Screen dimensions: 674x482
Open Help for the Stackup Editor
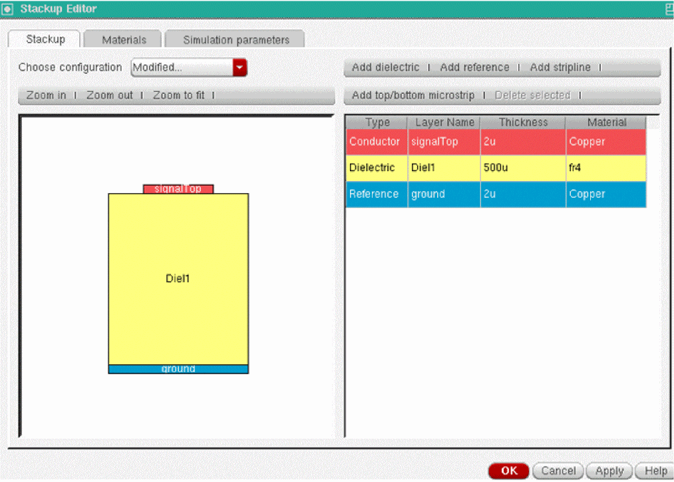(655, 471)
